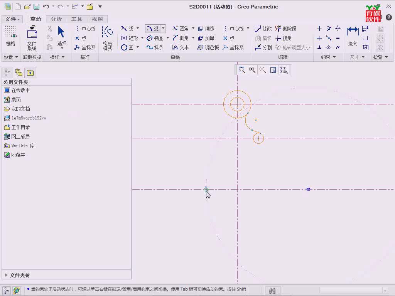Viewport: 395px width, 296px height.
Task: Open the selection filter box in status bar
Action: click(353, 291)
